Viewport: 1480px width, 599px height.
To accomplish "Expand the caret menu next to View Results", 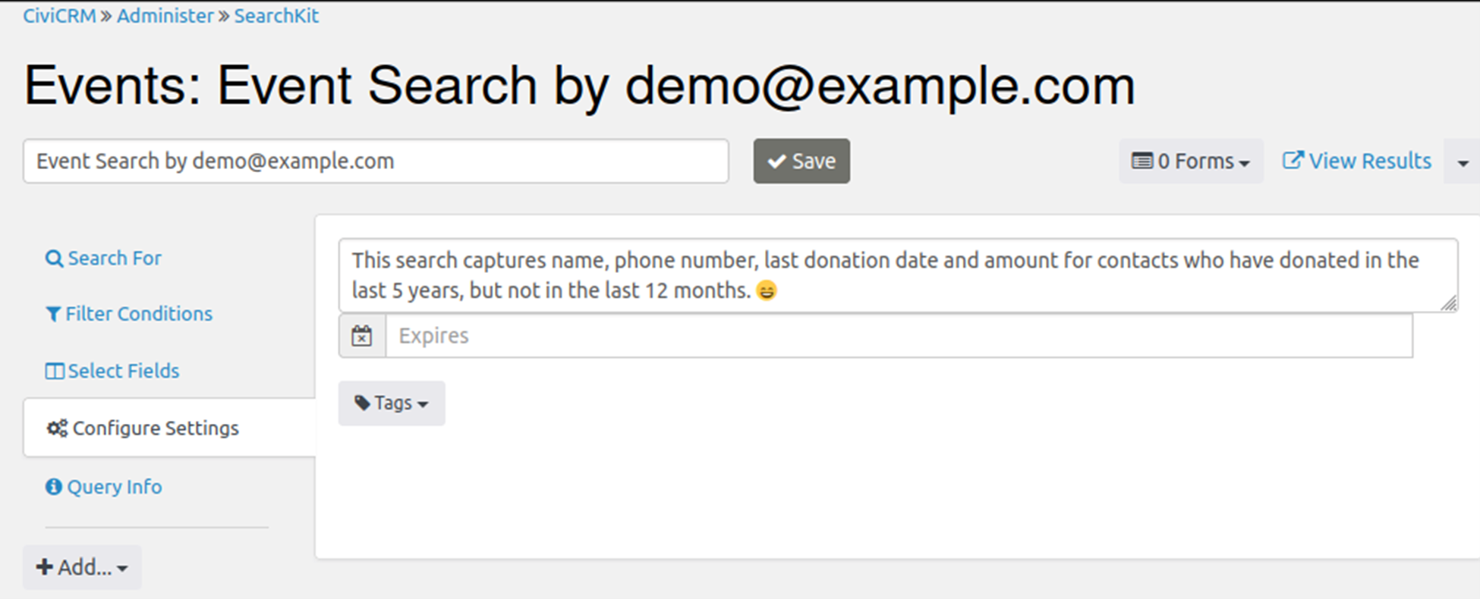I will coord(1463,162).
